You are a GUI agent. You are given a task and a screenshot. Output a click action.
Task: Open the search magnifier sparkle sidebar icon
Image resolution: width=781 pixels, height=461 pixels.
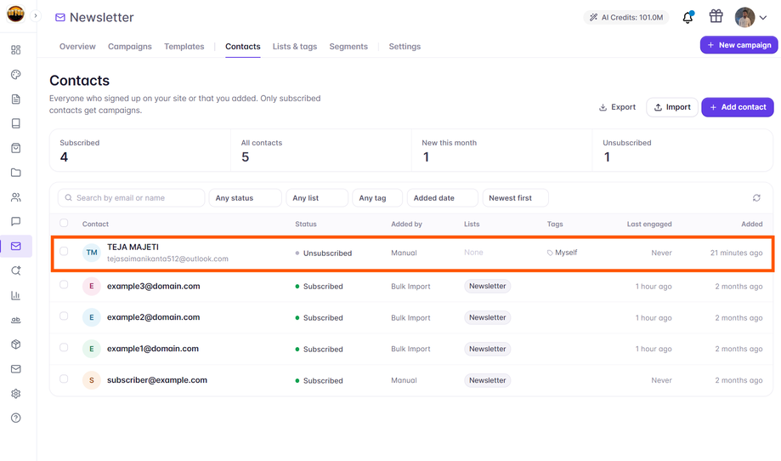pyautogui.click(x=16, y=270)
